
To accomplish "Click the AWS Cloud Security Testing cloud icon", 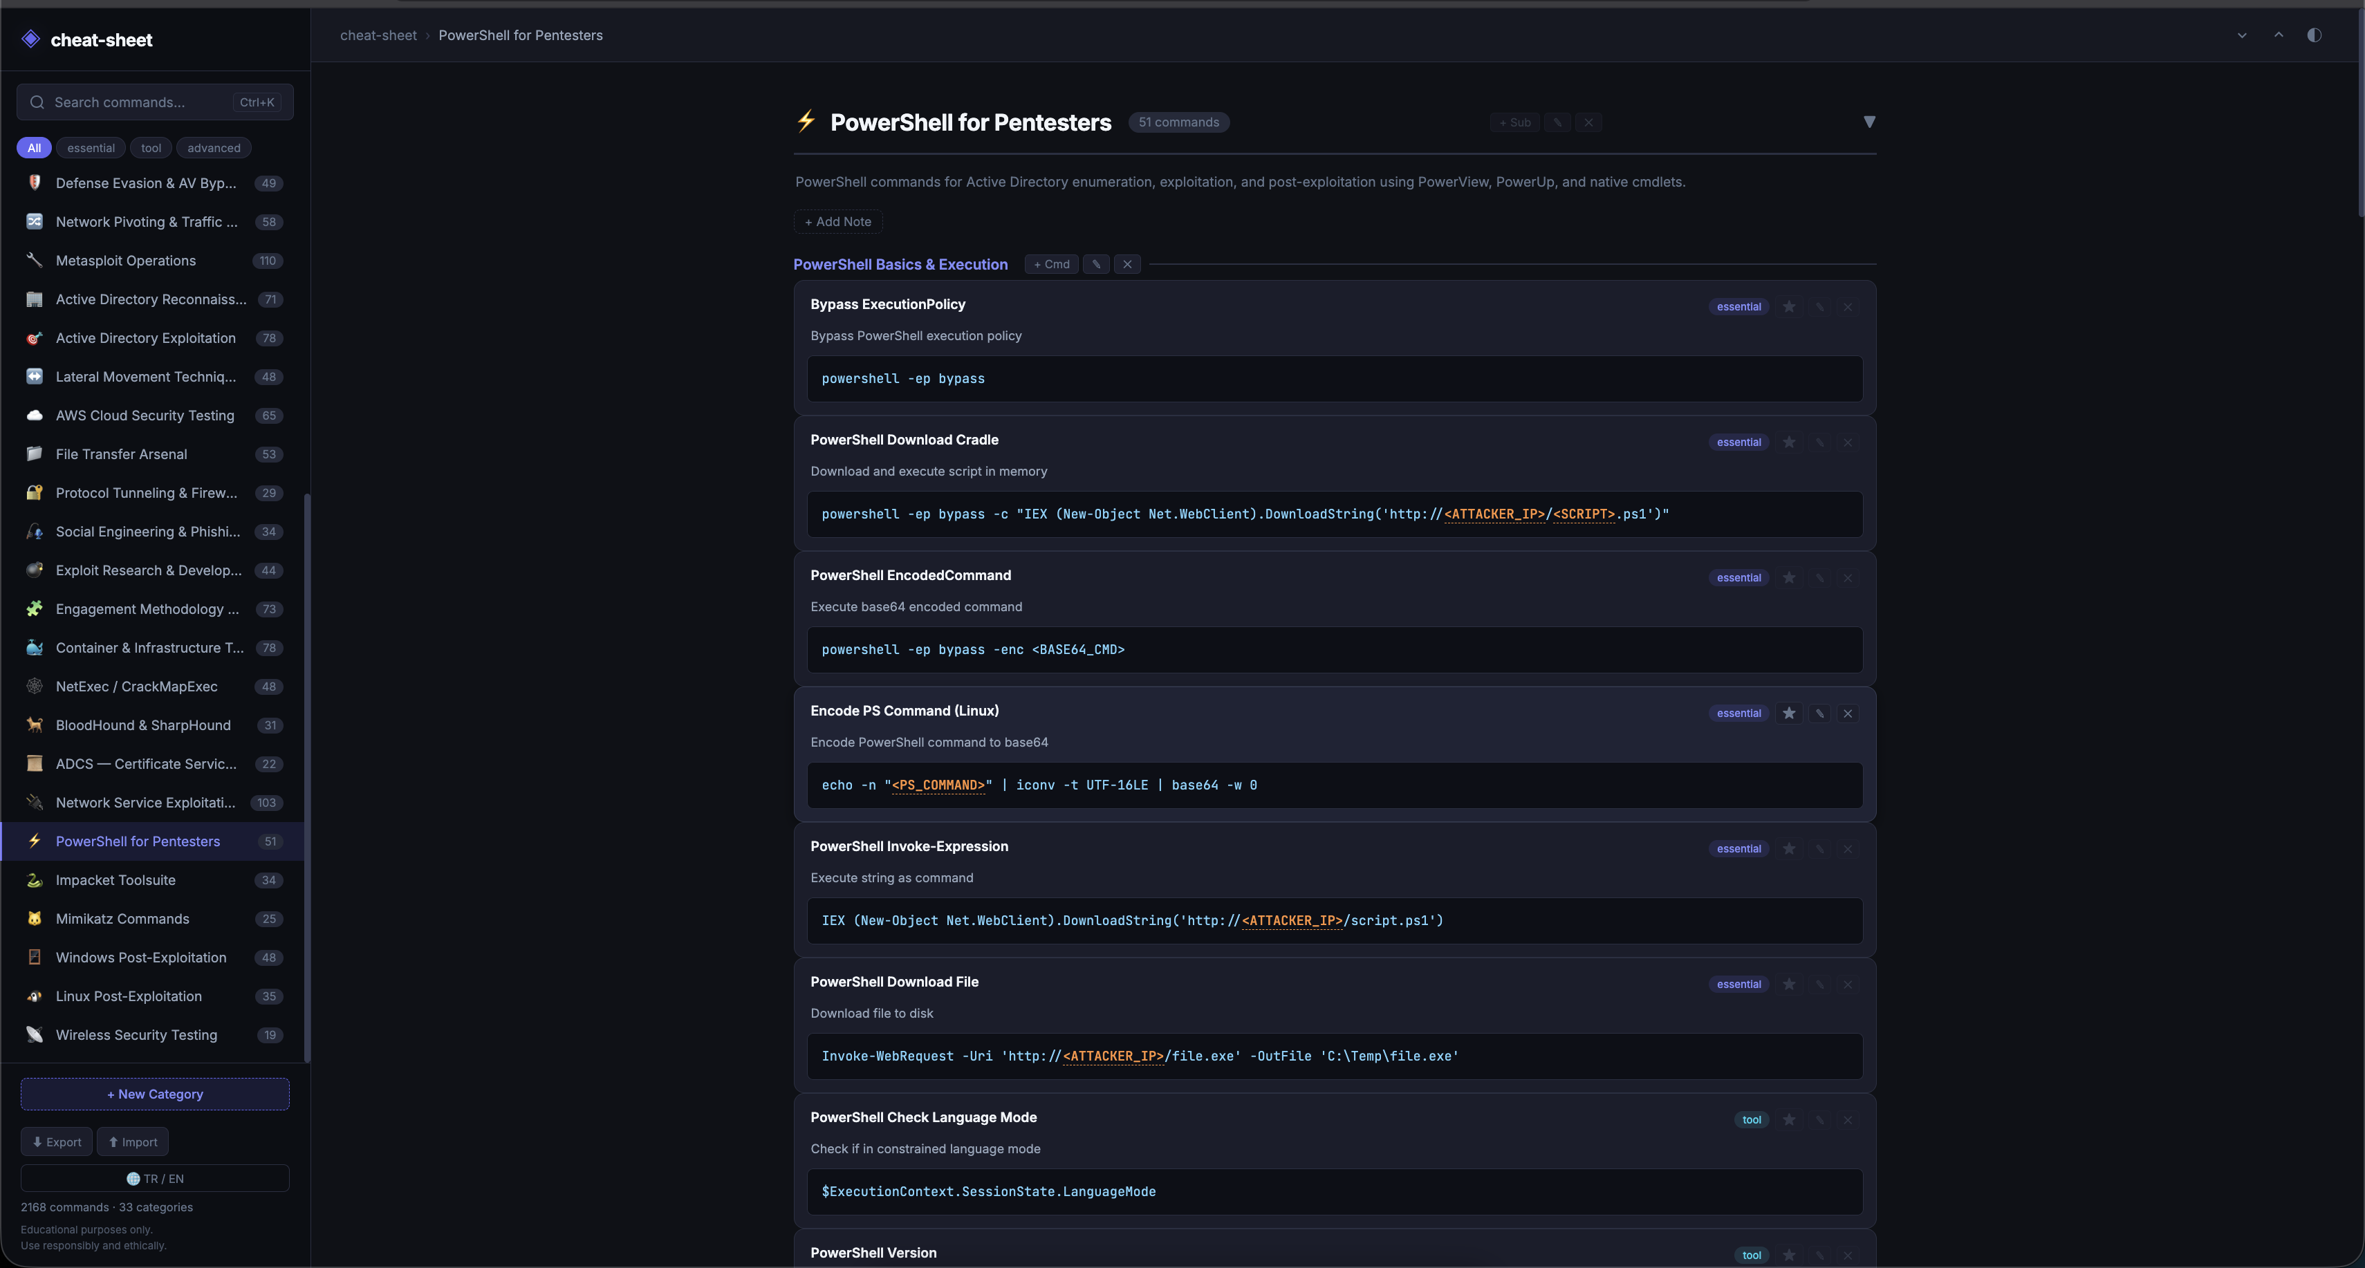I will [x=35, y=415].
